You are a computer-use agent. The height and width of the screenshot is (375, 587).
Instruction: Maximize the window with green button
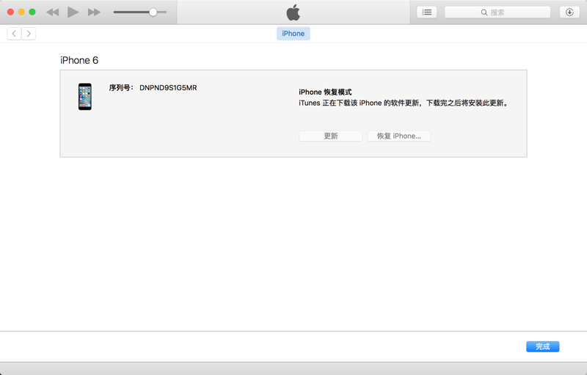[x=32, y=12]
